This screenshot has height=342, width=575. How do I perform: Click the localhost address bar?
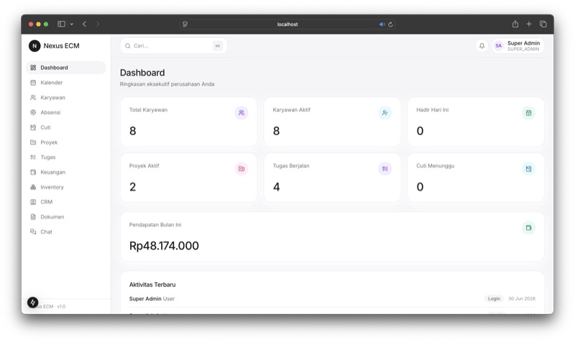point(287,24)
